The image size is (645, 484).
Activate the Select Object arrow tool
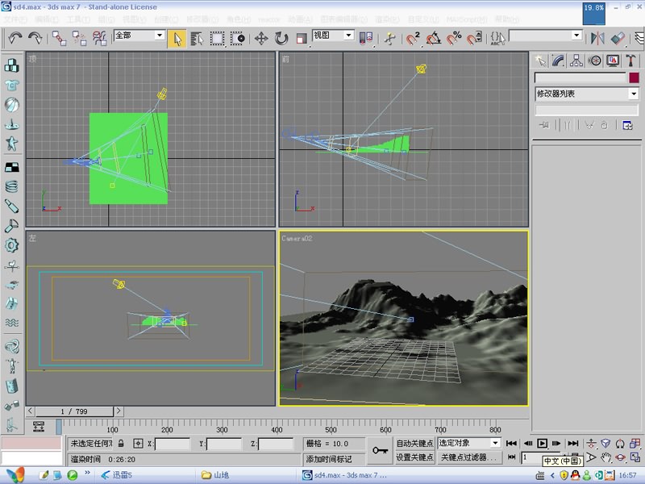pyautogui.click(x=177, y=39)
